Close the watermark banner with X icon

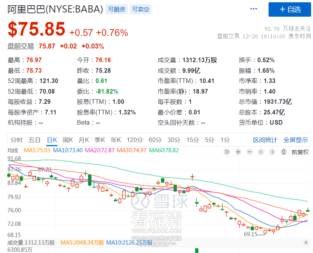(x=306, y=242)
